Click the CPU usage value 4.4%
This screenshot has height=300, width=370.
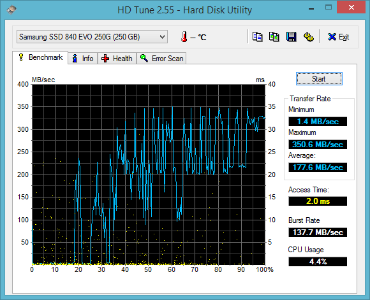[318, 262]
